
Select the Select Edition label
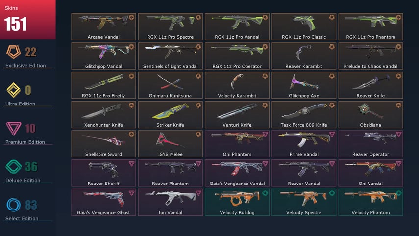click(22, 219)
